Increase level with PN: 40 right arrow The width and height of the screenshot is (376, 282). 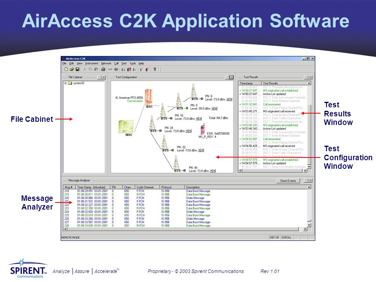click(x=214, y=171)
